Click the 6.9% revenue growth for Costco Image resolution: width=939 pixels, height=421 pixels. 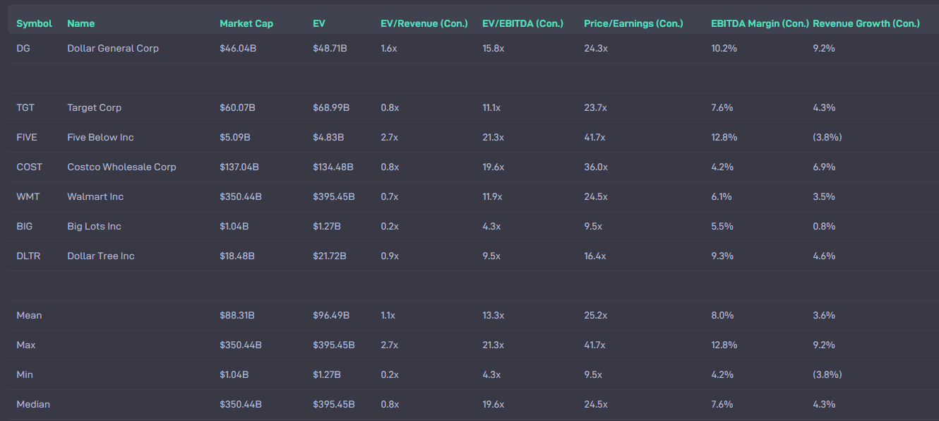coord(824,167)
